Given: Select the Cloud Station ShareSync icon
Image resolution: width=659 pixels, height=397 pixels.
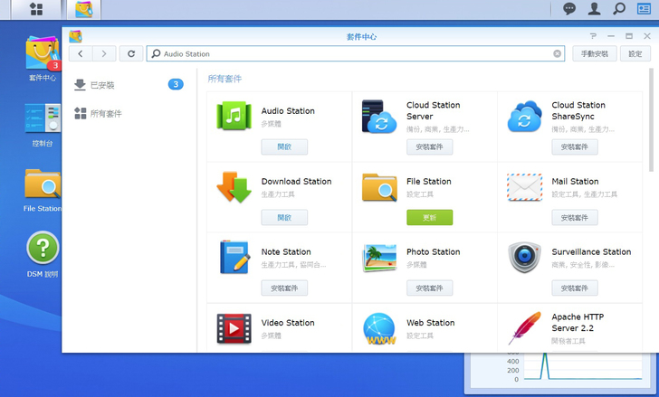Looking at the screenshot, I should [x=524, y=117].
